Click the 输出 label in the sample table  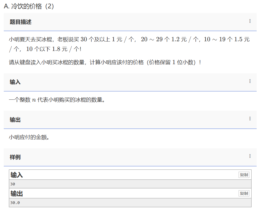(x=17, y=194)
